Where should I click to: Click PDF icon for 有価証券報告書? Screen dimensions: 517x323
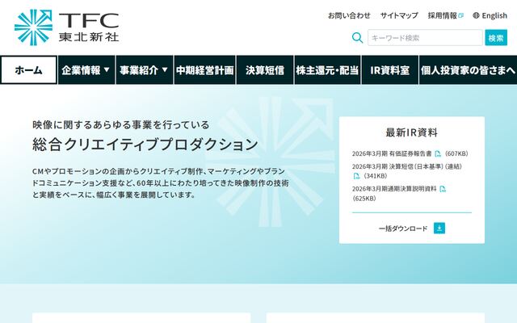[x=438, y=154]
